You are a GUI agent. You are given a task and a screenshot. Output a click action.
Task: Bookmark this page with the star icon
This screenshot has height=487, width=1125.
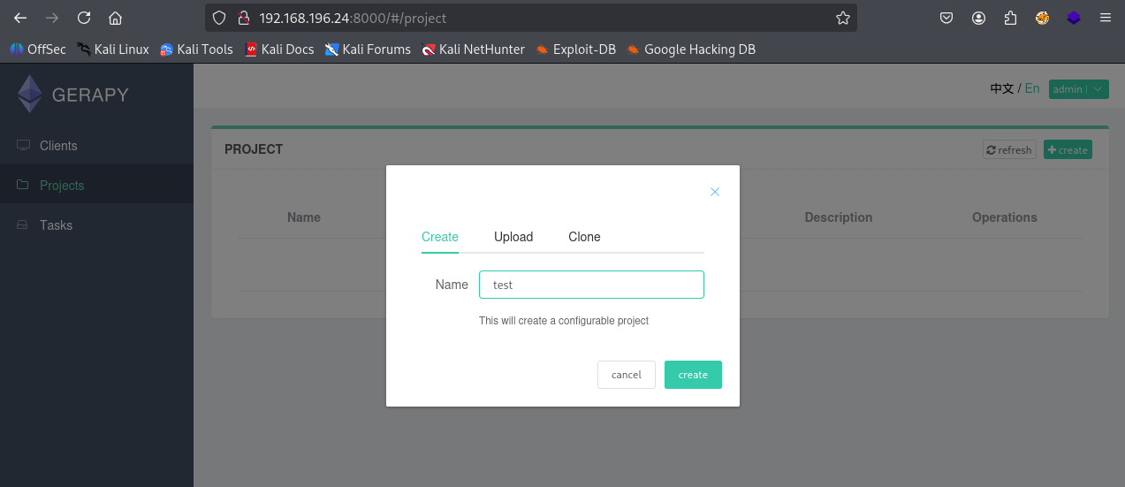842,18
